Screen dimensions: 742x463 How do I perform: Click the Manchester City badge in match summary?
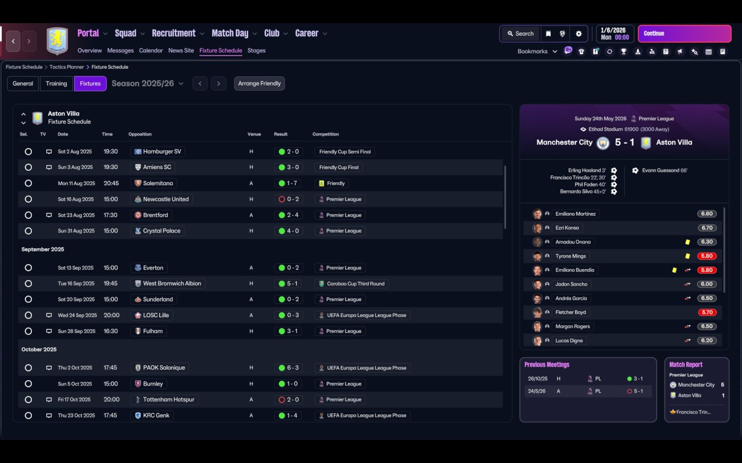pos(603,143)
